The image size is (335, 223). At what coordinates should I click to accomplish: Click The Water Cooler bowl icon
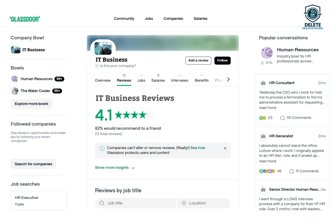point(15,91)
